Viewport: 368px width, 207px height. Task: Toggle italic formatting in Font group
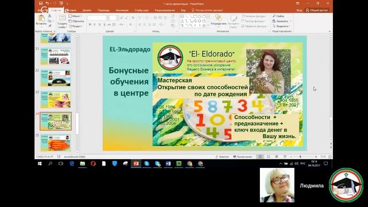(94, 24)
